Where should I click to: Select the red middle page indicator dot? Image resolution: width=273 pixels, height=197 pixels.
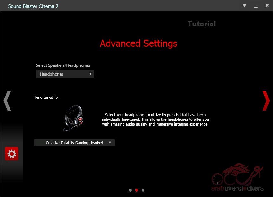coord(136,190)
